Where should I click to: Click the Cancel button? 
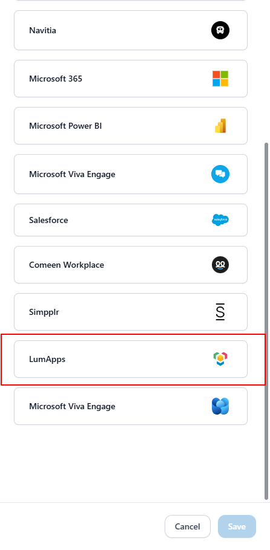pos(188,526)
